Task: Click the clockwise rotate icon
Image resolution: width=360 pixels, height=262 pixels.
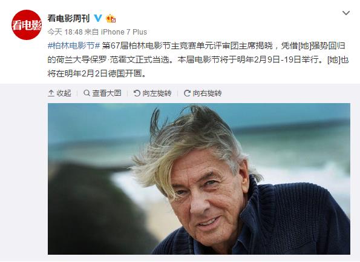Action: 187,93
